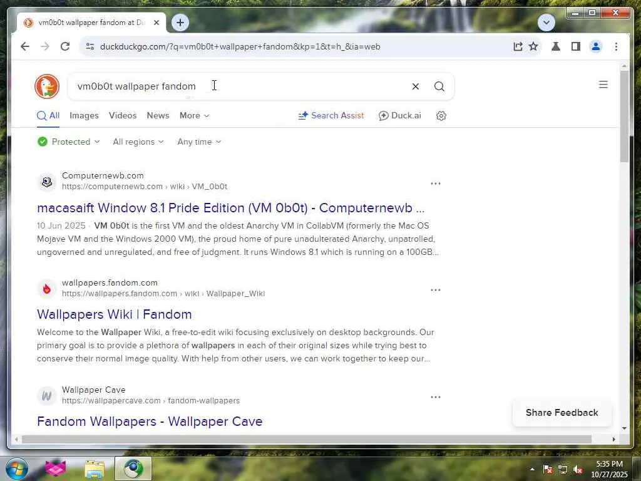The height and width of the screenshot is (481, 641).
Task: Click the vertical scrollbar thumb
Action: pos(624,116)
